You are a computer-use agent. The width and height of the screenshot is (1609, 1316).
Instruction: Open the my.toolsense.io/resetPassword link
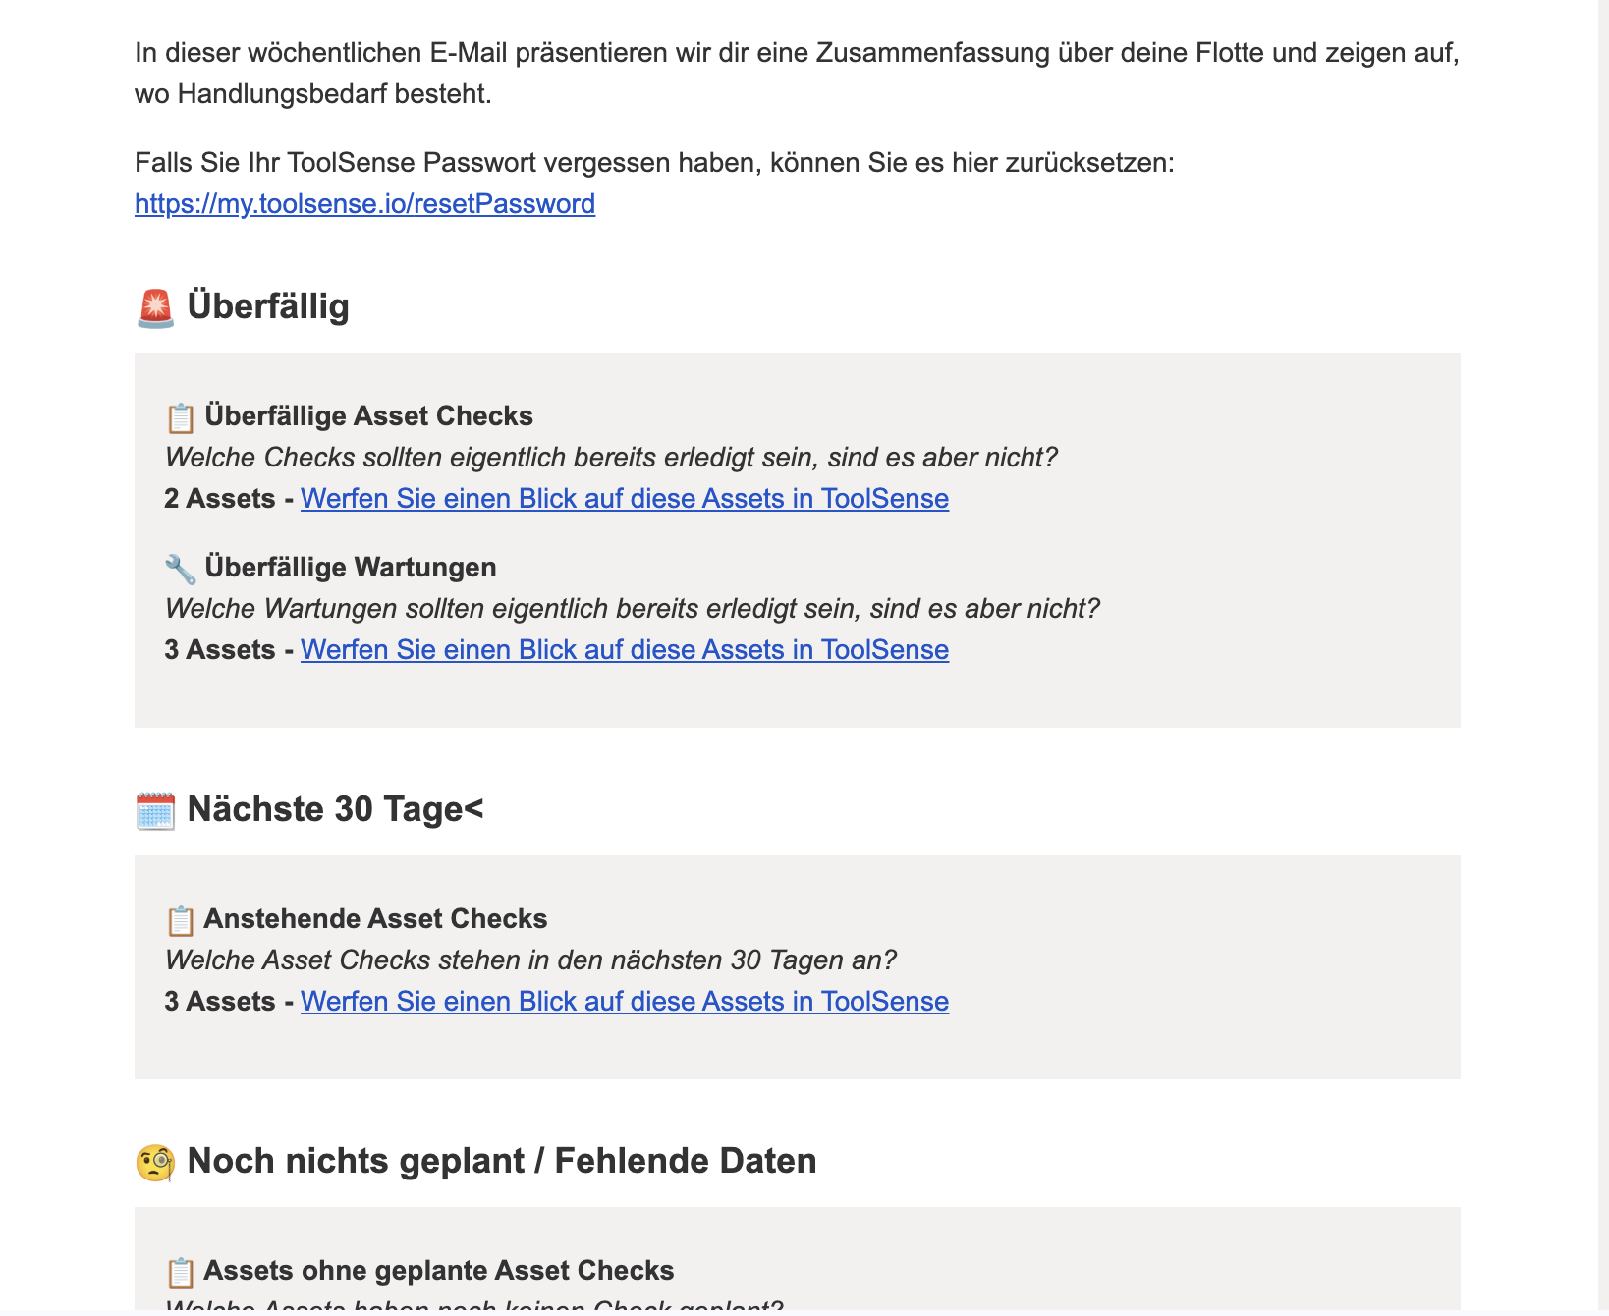tap(364, 203)
